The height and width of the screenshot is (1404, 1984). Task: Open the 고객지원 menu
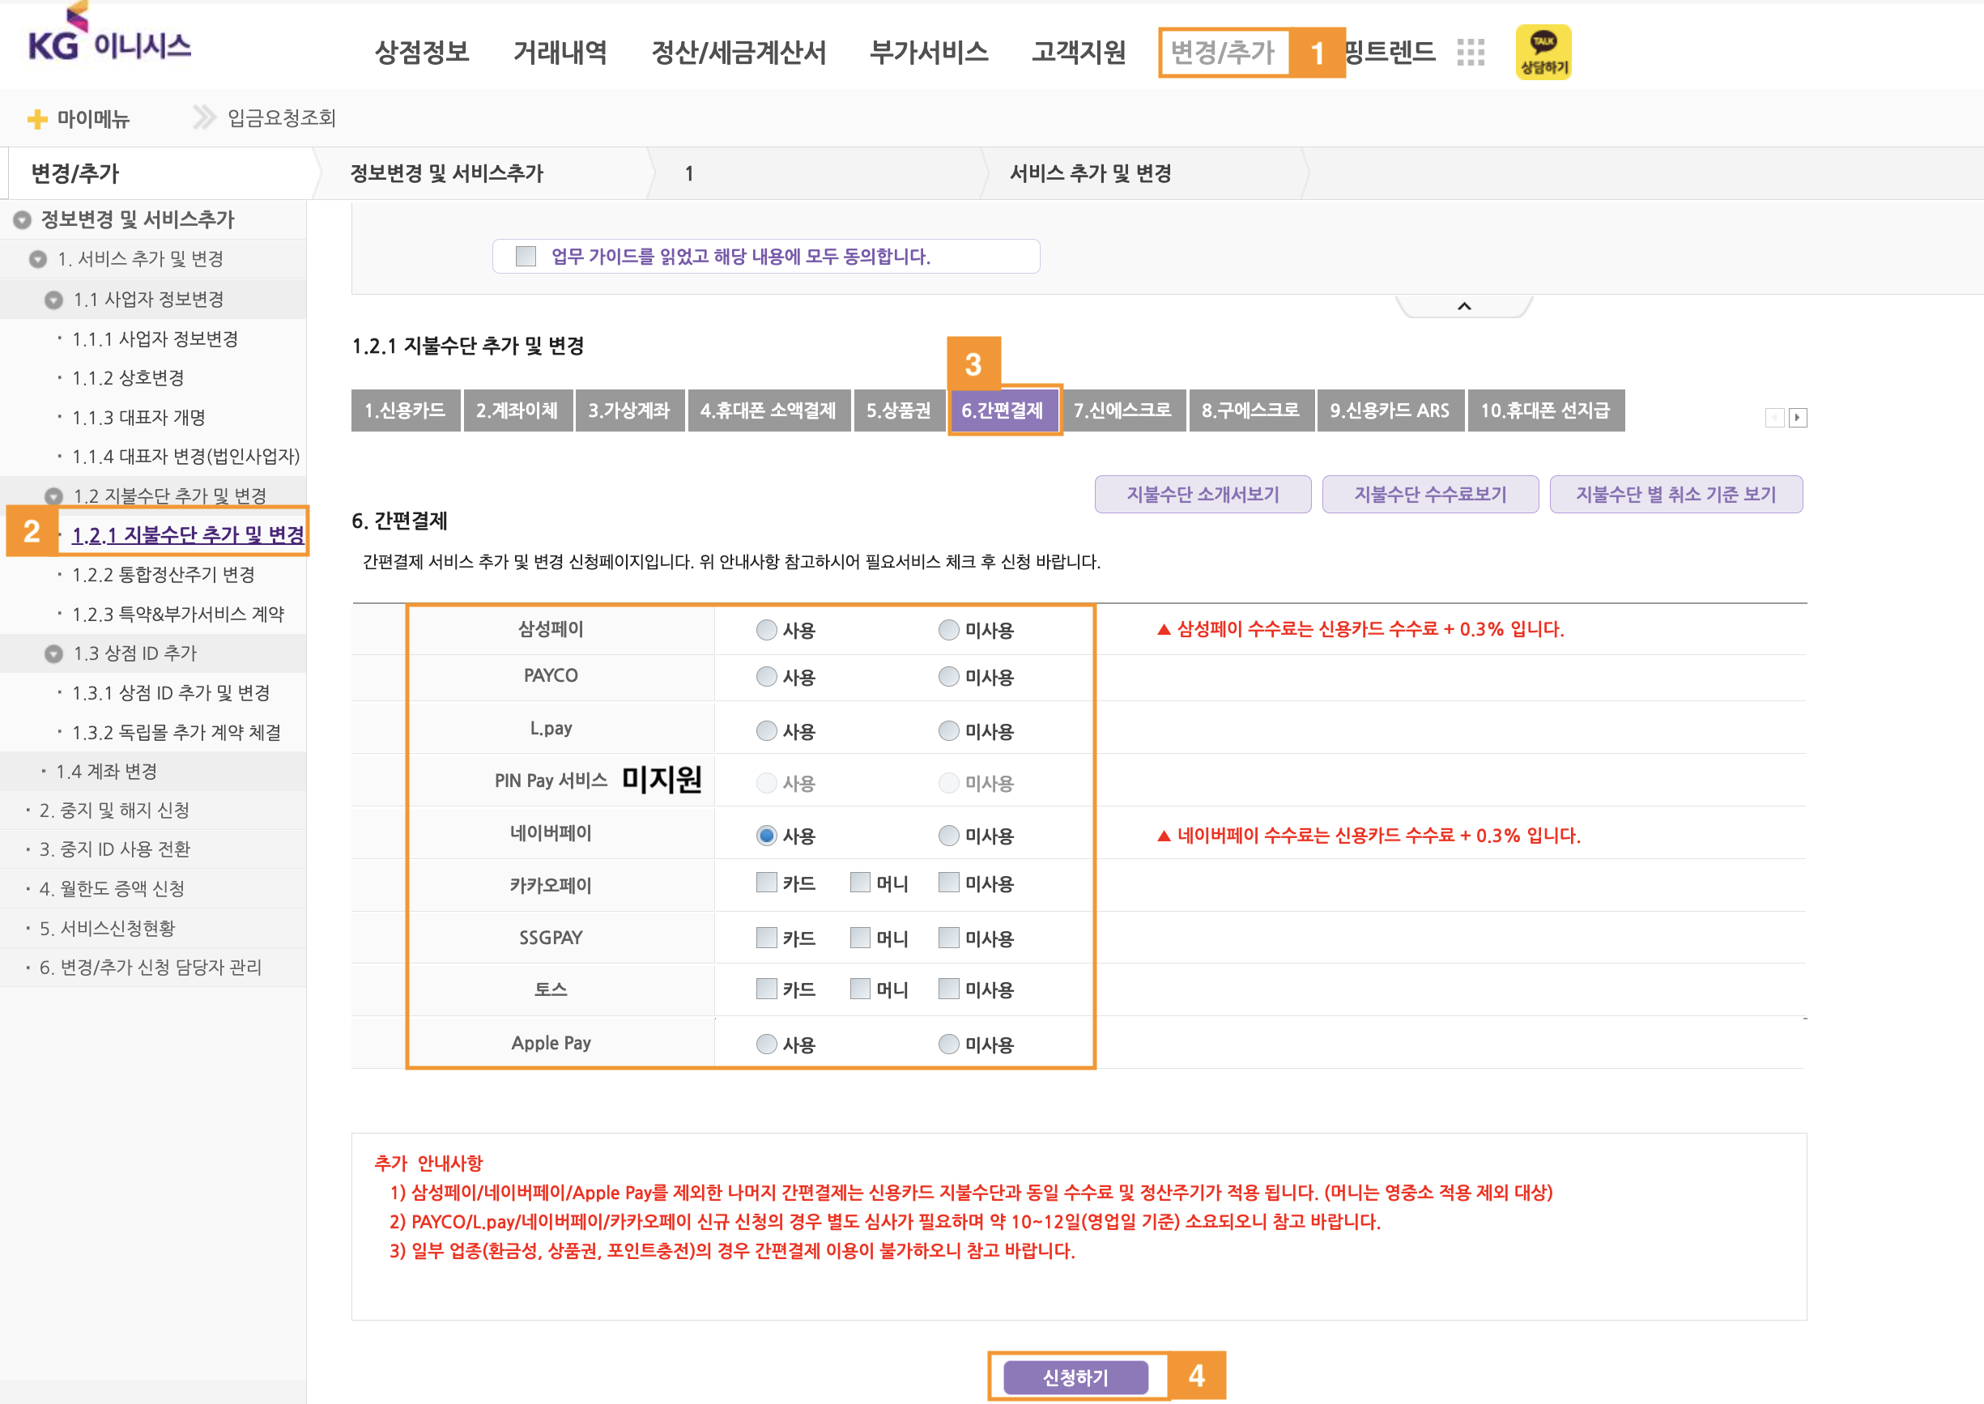[1079, 53]
